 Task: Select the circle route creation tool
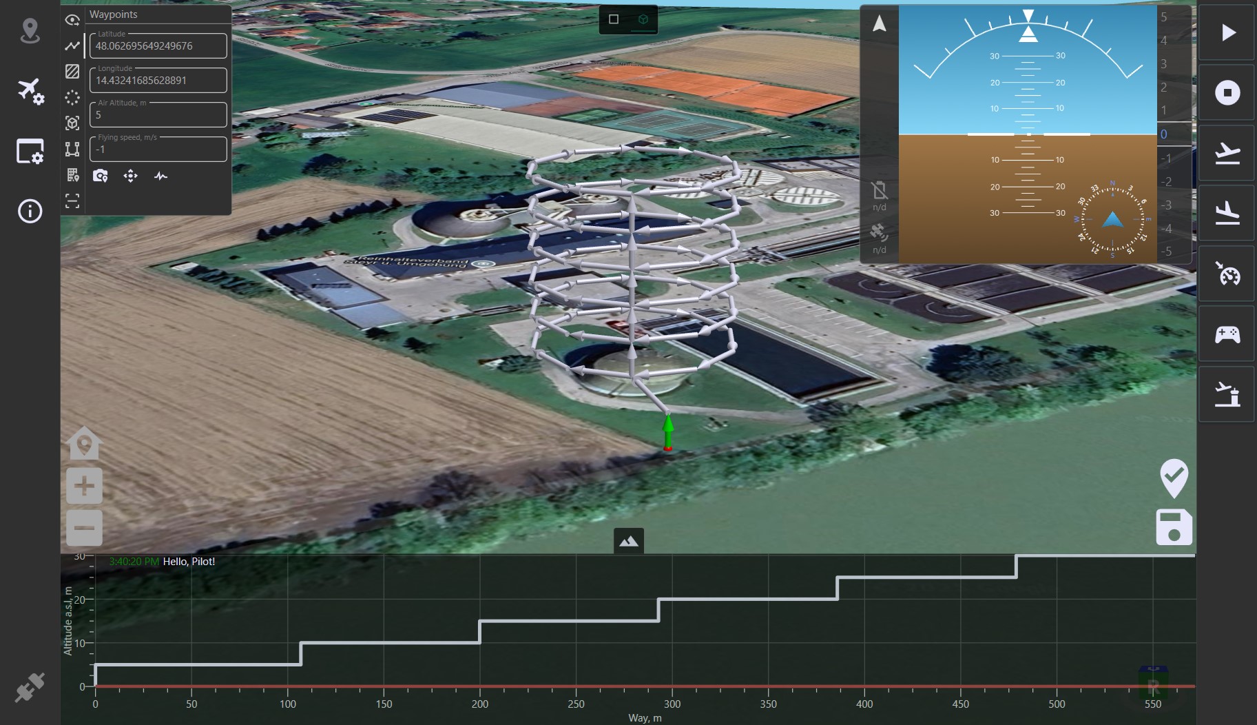click(72, 97)
